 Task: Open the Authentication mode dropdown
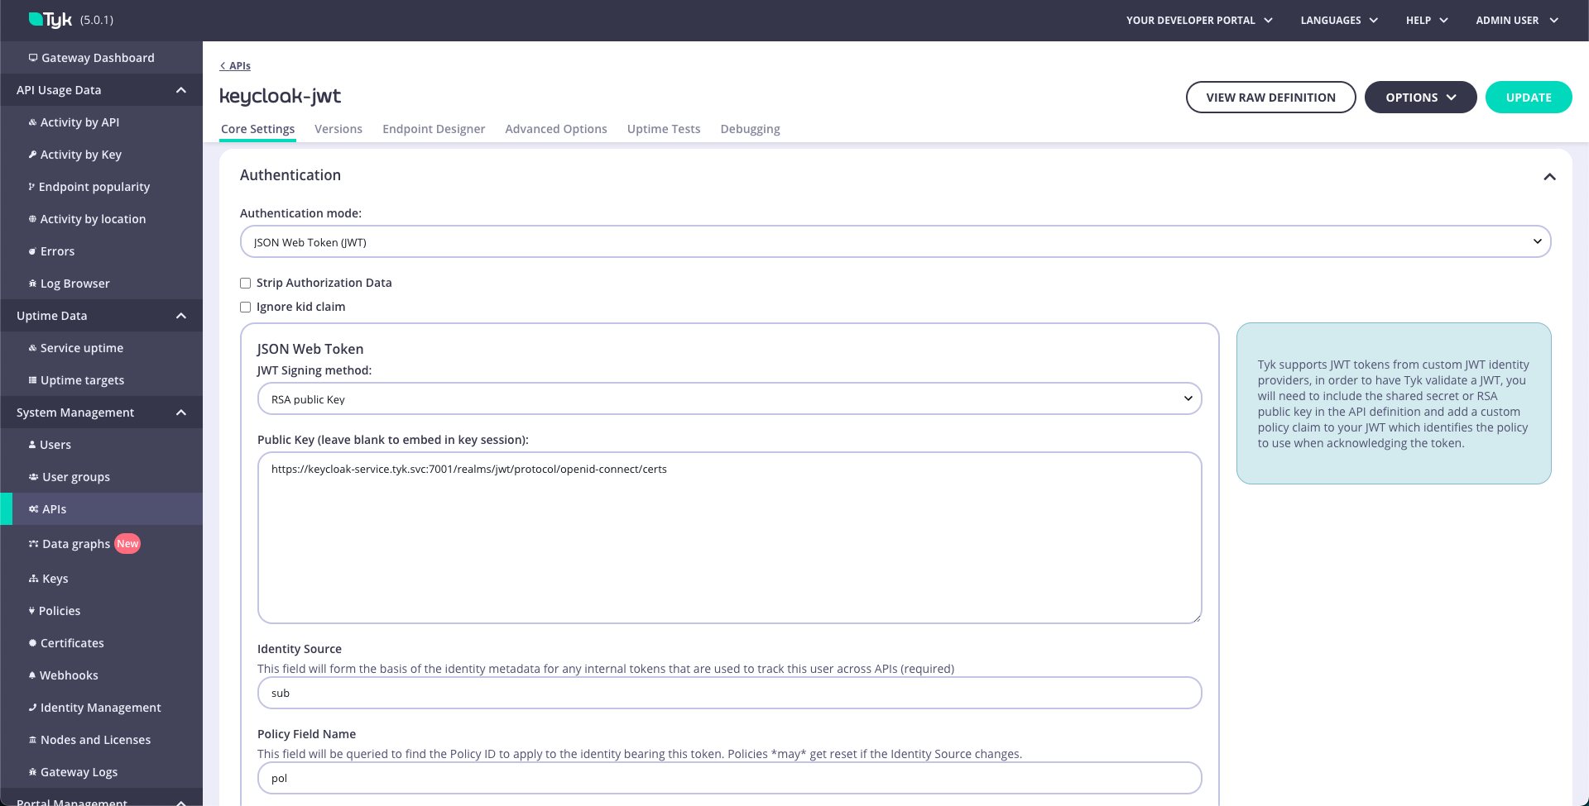point(895,242)
